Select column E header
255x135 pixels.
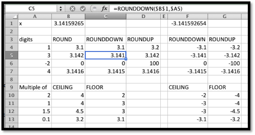click(x=164, y=16)
